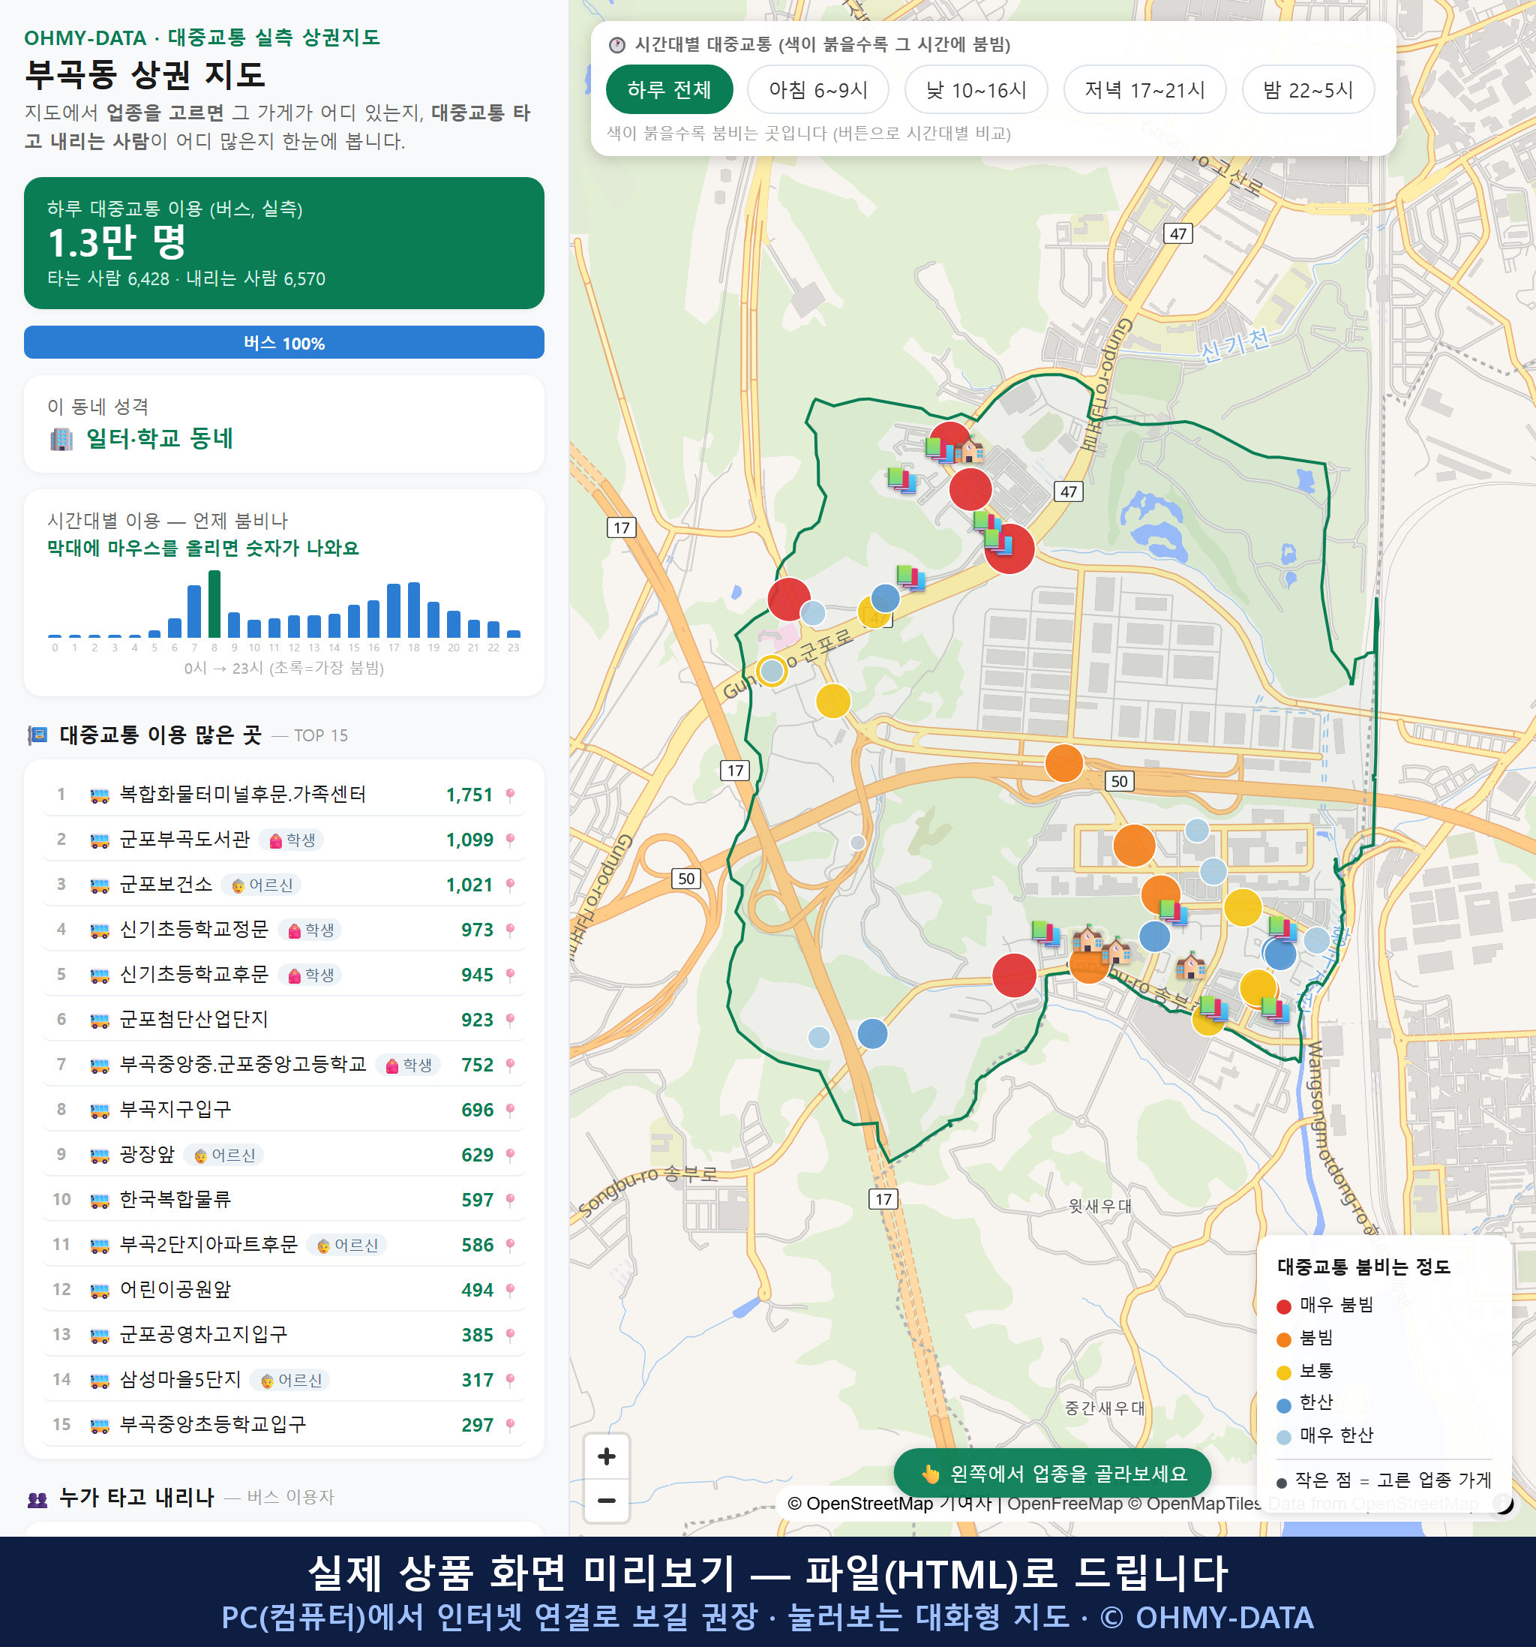The image size is (1536, 1647).
Task: Click pin icon in 부곡지구입구 row
Action: 510,1111
